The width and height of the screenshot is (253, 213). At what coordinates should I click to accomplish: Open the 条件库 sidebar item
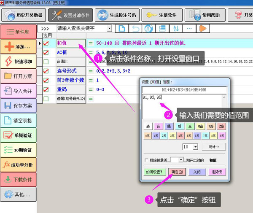tap(19, 32)
